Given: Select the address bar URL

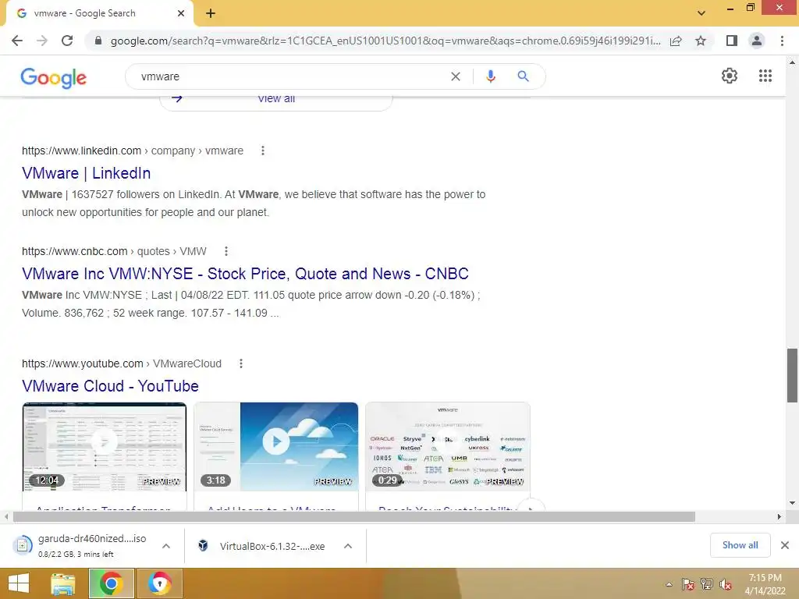Looking at the screenshot, I should 385,41.
